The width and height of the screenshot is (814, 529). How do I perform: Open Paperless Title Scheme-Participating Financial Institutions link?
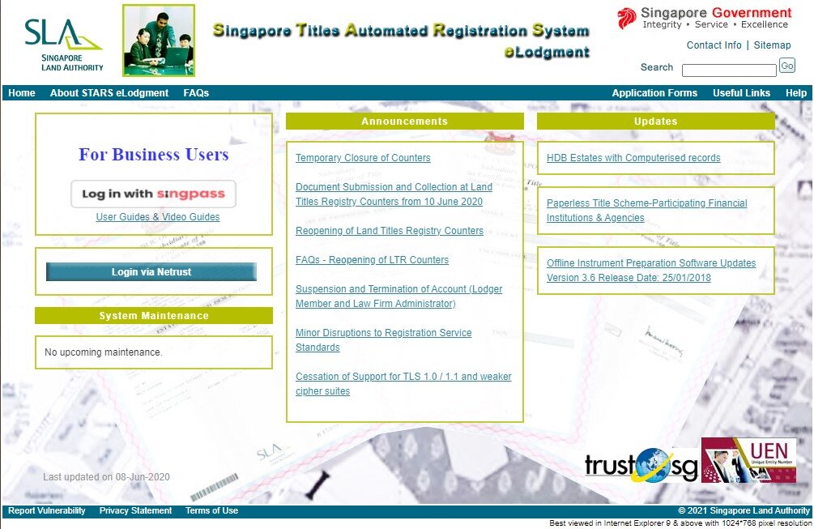coord(647,211)
